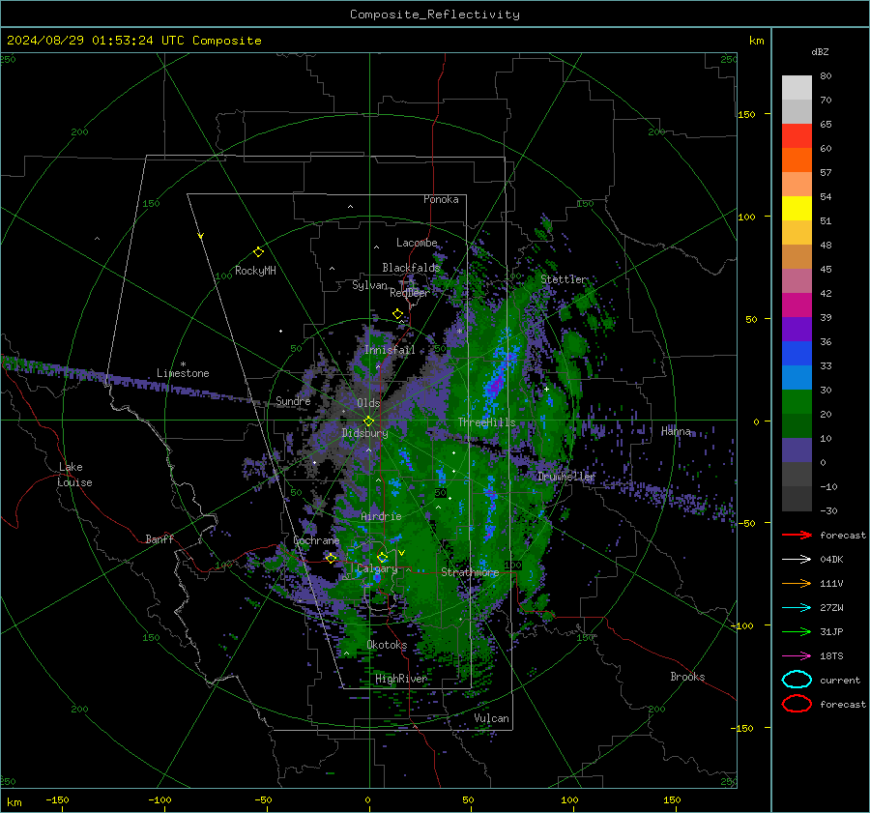Click the cyan 27ZW arrow in legend

pyautogui.click(x=797, y=608)
